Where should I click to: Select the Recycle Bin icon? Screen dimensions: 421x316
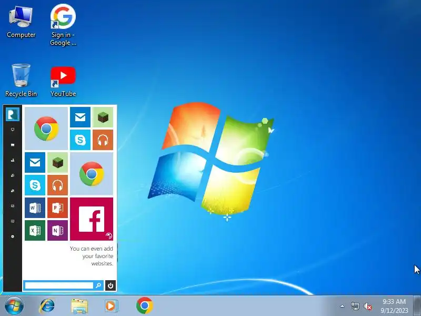(21, 80)
